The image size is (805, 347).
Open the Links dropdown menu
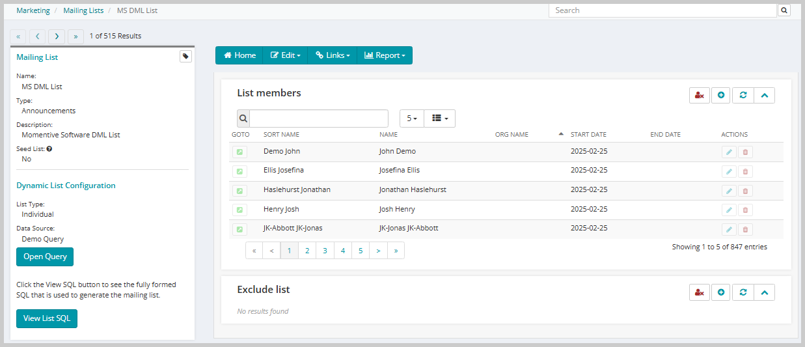pos(333,55)
